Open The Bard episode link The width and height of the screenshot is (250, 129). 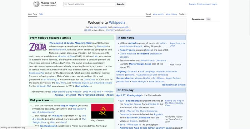[x=57, y=116]
